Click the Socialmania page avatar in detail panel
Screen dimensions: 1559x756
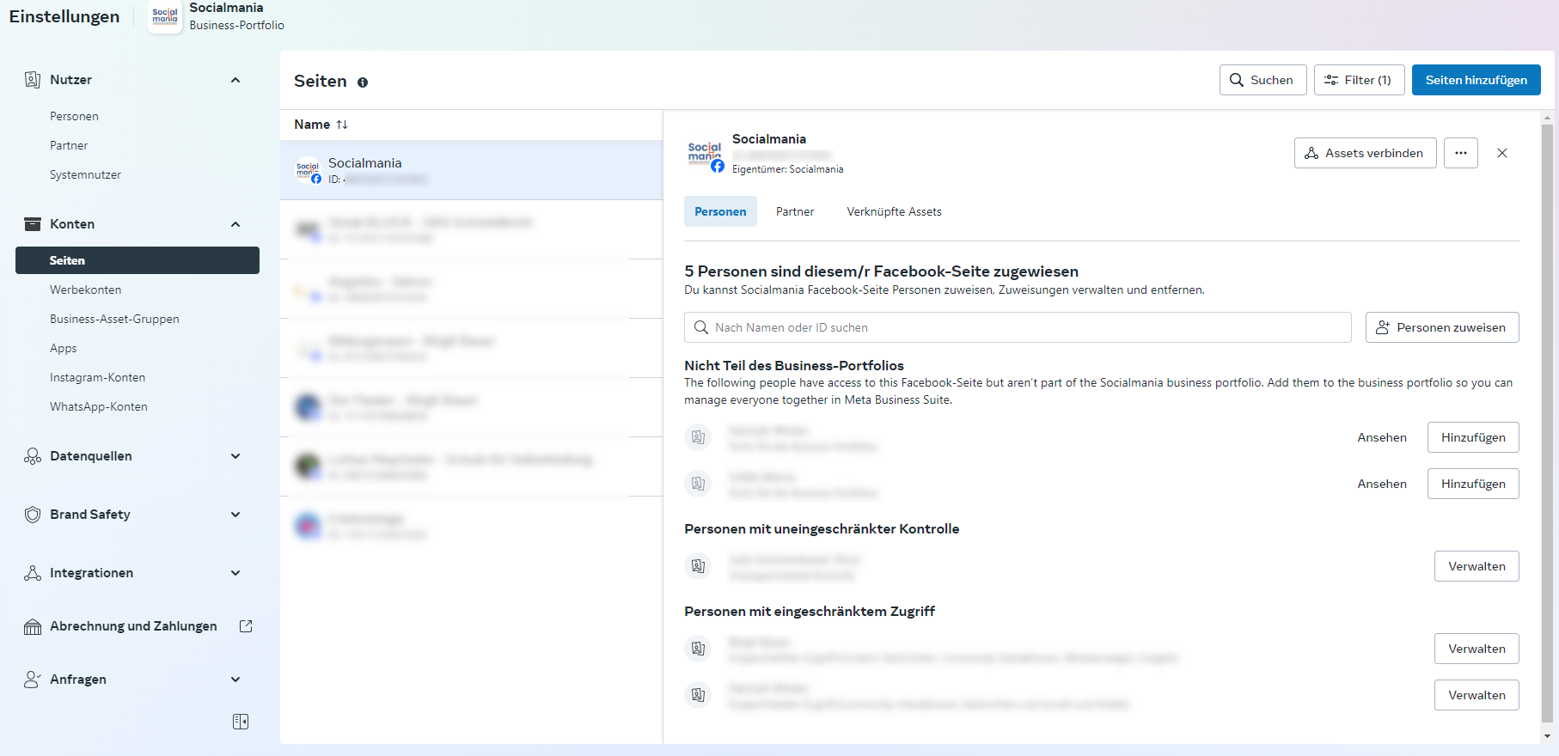pos(705,155)
